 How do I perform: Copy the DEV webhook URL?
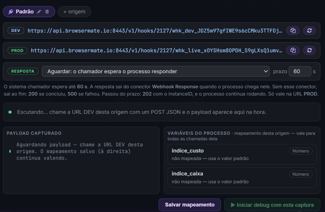(x=293, y=30)
